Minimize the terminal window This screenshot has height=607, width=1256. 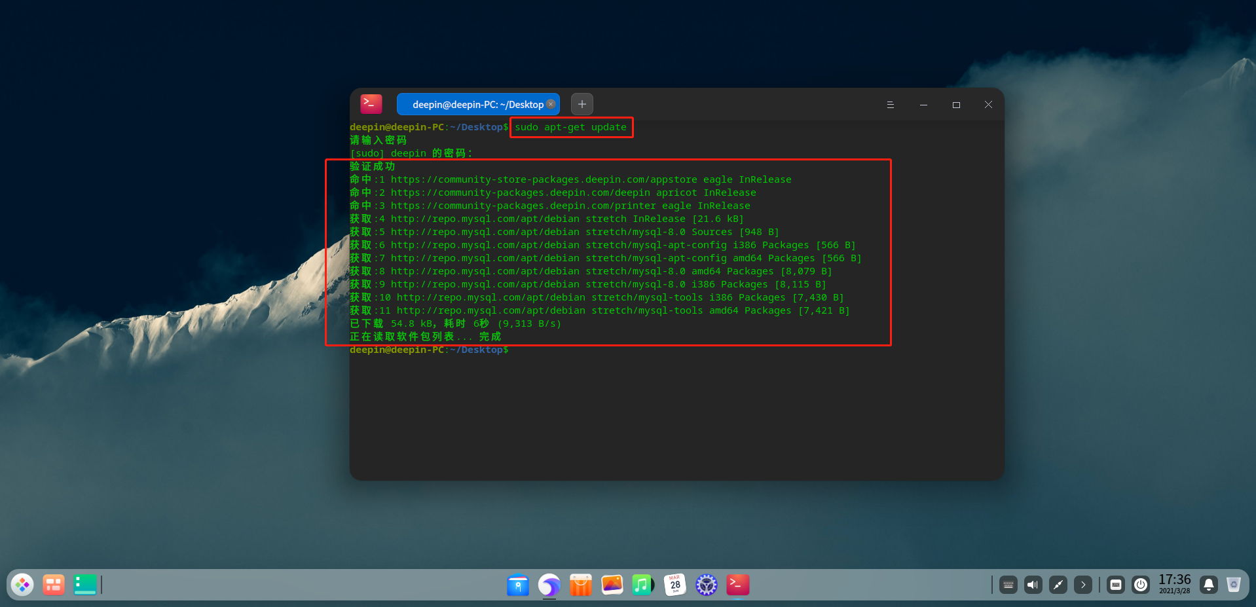(x=923, y=105)
